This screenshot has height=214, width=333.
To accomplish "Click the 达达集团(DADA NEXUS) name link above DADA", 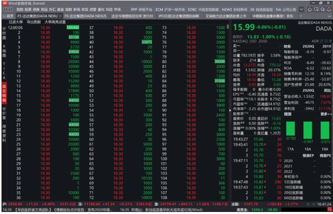I will pos(314,22).
